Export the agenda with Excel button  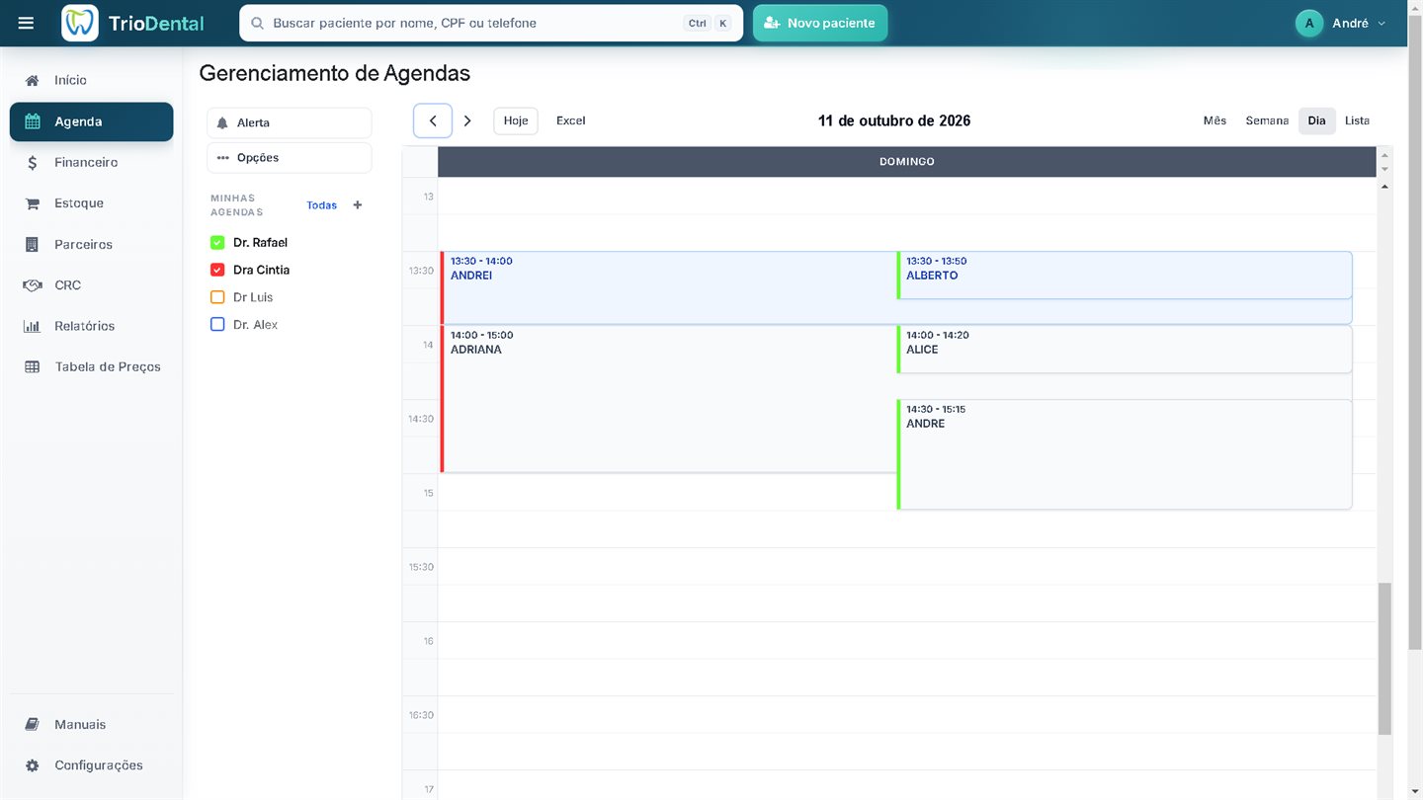point(571,120)
